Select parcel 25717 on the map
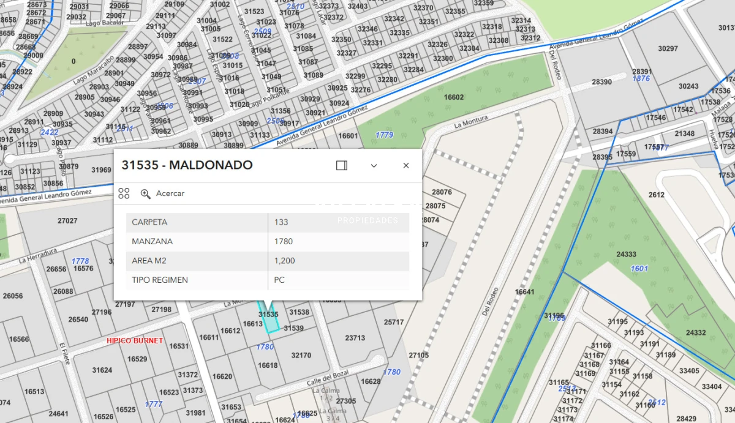The height and width of the screenshot is (423, 735). 393,321
